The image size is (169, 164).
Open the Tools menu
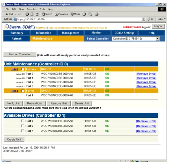[42, 9]
